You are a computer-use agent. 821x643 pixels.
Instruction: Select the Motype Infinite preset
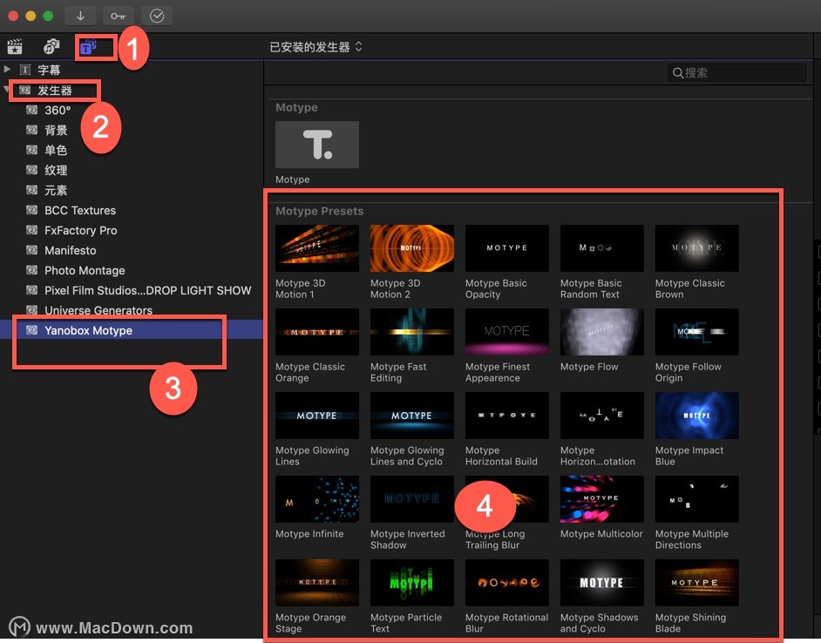(317, 499)
